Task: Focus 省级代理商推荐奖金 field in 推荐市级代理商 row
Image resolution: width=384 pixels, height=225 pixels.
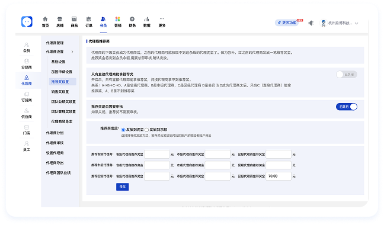Action: click(156, 165)
